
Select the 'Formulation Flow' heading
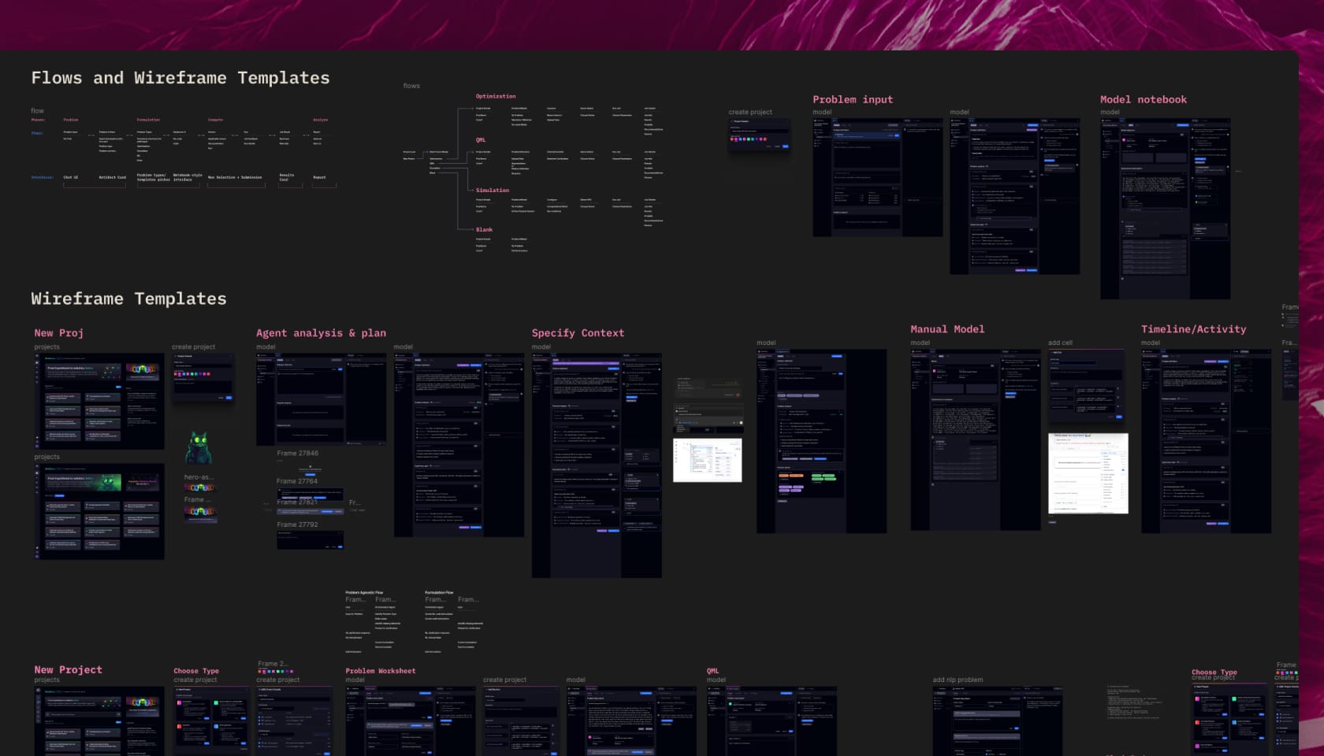tap(439, 592)
